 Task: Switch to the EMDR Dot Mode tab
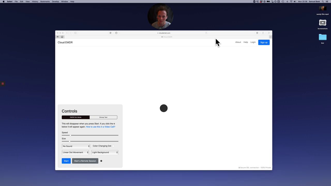pyautogui.click(x=76, y=117)
